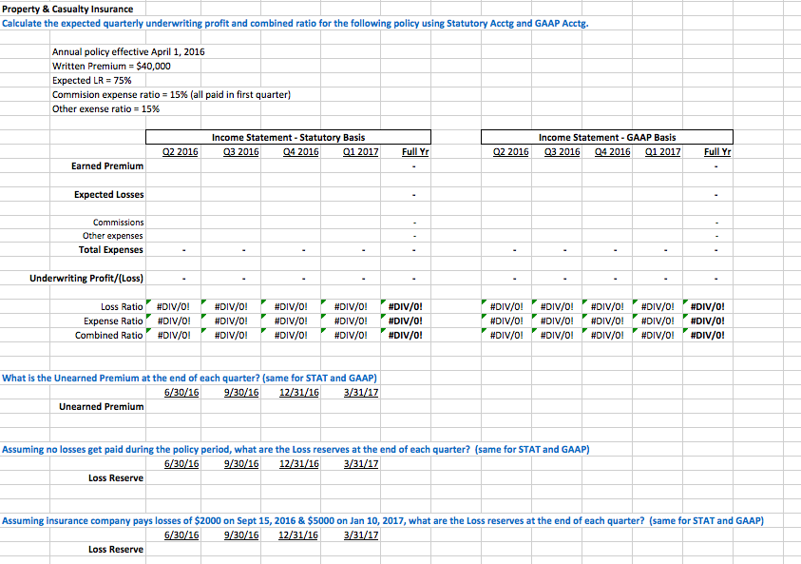Click Statutory 'Full Yr' column header
Screen dimensions: 801x564
click(x=415, y=152)
